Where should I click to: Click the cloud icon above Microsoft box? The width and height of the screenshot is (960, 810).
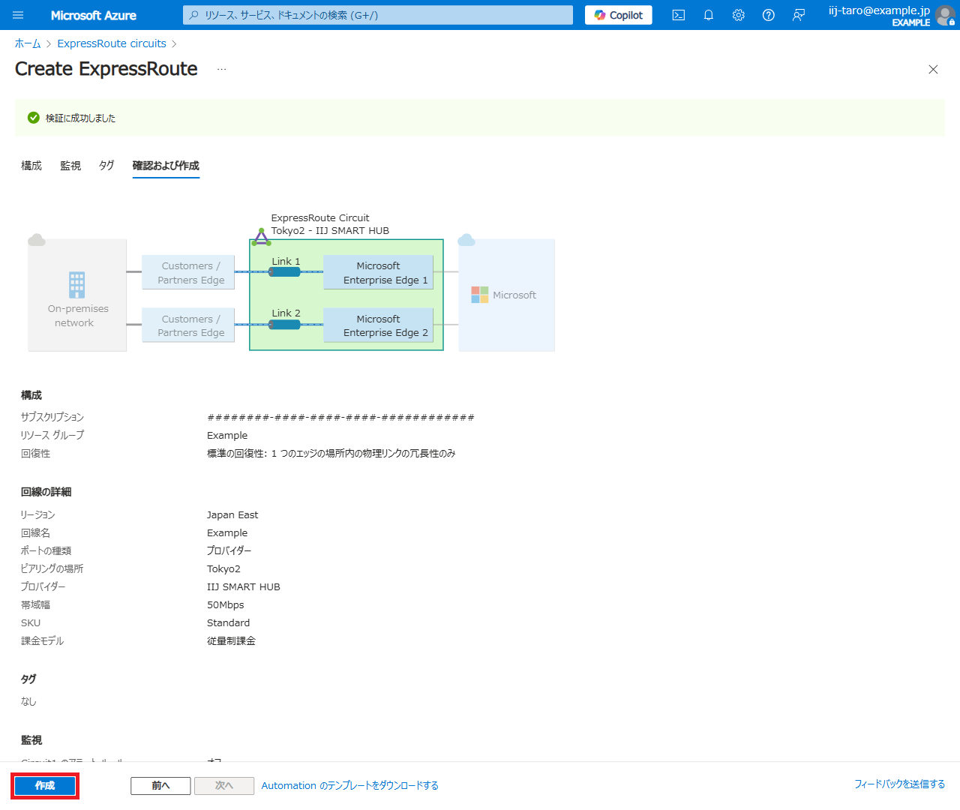(x=466, y=240)
